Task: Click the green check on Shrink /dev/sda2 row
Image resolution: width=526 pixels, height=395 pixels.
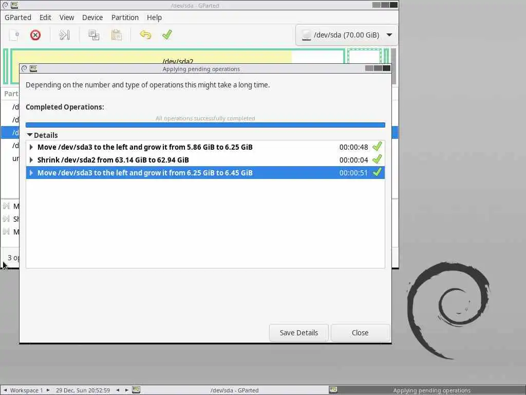Action: click(378, 159)
